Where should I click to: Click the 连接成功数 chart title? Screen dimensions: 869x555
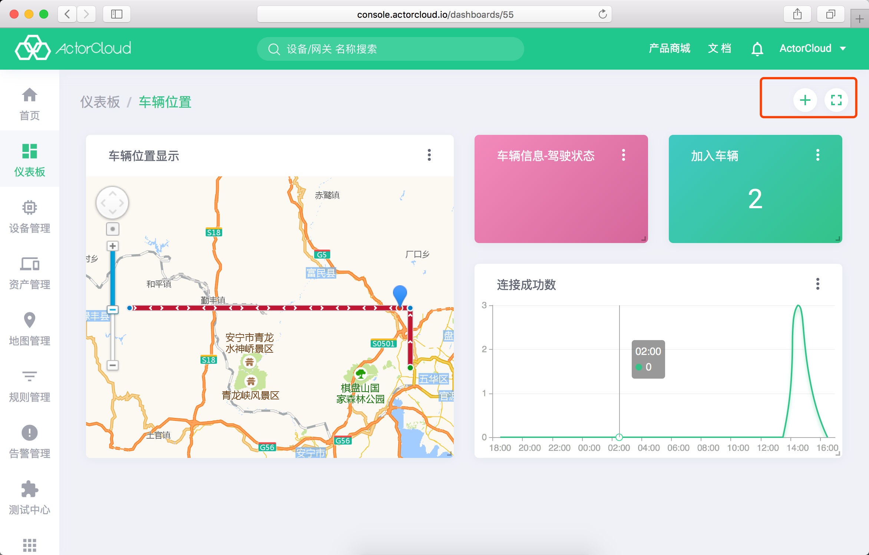(x=526, y=285)
